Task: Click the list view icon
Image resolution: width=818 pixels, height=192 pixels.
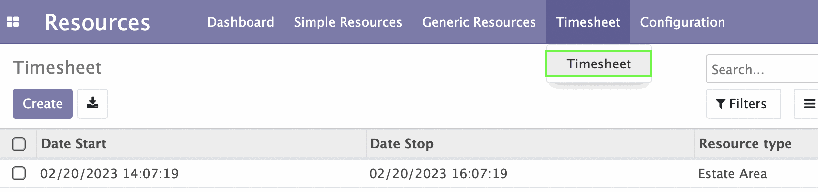Action: click(x=809, y=104)
